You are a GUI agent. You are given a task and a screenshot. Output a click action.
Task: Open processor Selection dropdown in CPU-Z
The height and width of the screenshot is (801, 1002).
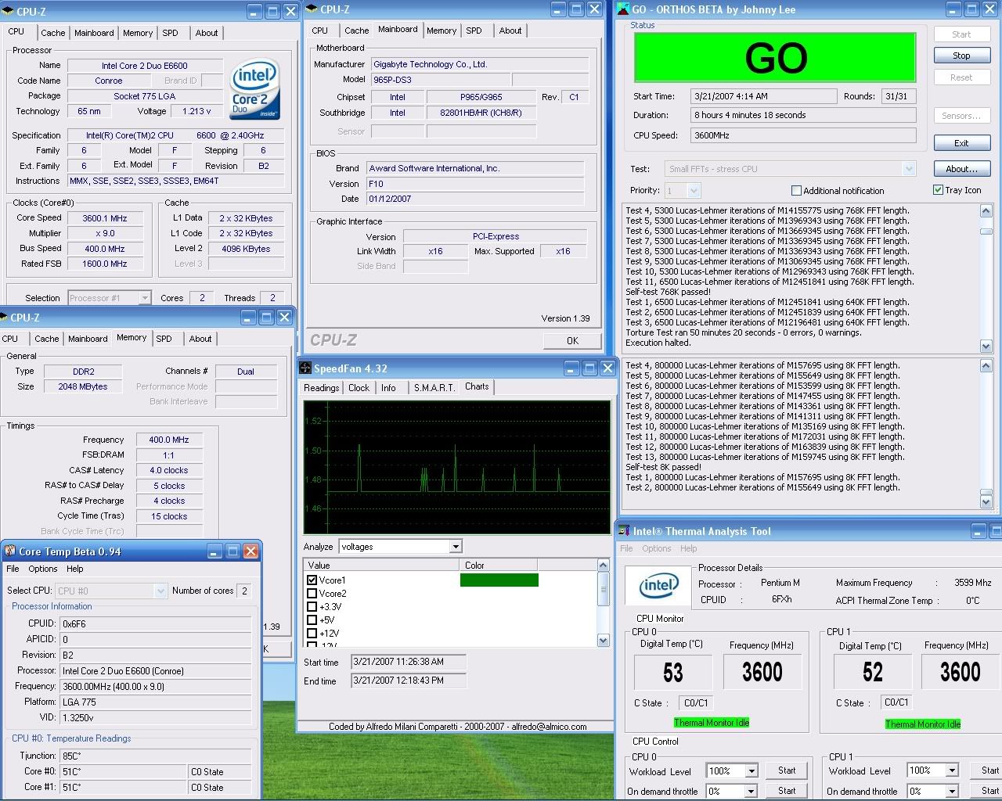click(144, 297)
